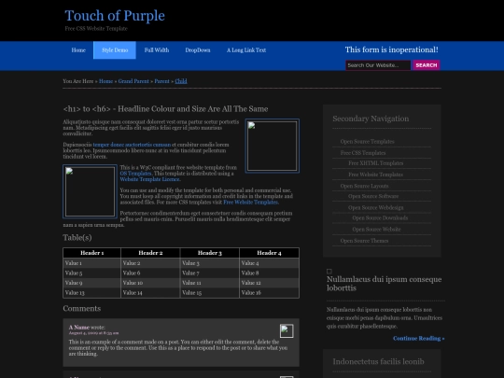Select the Value 1 table cell
This screenshot has height=378, width=504.
coord(91,263)
